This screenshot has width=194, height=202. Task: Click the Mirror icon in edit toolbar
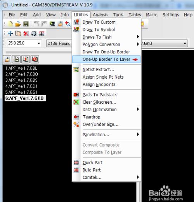42,34
